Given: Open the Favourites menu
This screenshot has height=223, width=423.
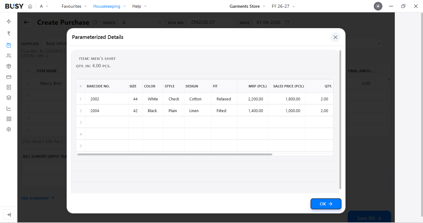Looking at the screenshot, I should tap(74, 6).
